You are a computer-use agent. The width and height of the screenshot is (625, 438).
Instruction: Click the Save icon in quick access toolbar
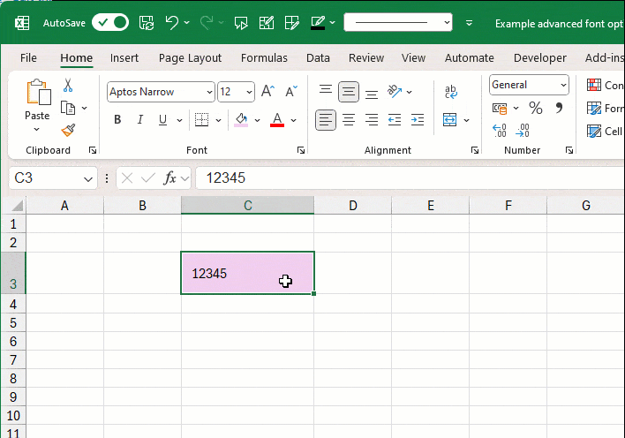[x=147, y=23]
